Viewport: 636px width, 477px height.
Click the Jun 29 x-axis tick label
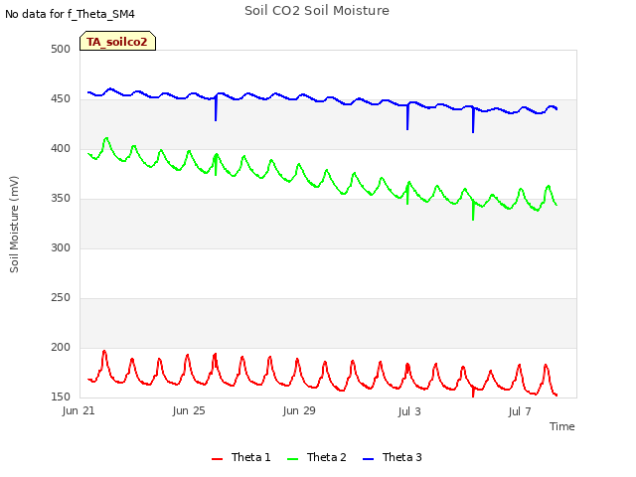299,410
